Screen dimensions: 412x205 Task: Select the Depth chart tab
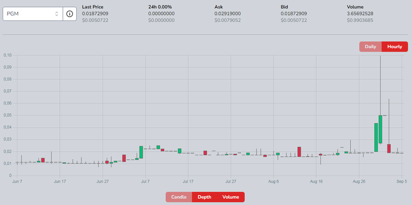tap(204, 197)
